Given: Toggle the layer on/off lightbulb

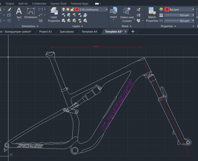Looking at the screenshot, I should point(63,10).
